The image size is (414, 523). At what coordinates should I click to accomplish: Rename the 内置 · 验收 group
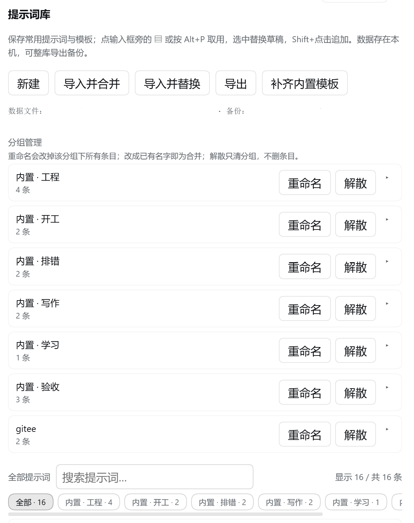pyautogui.click(x=305, y=392)
